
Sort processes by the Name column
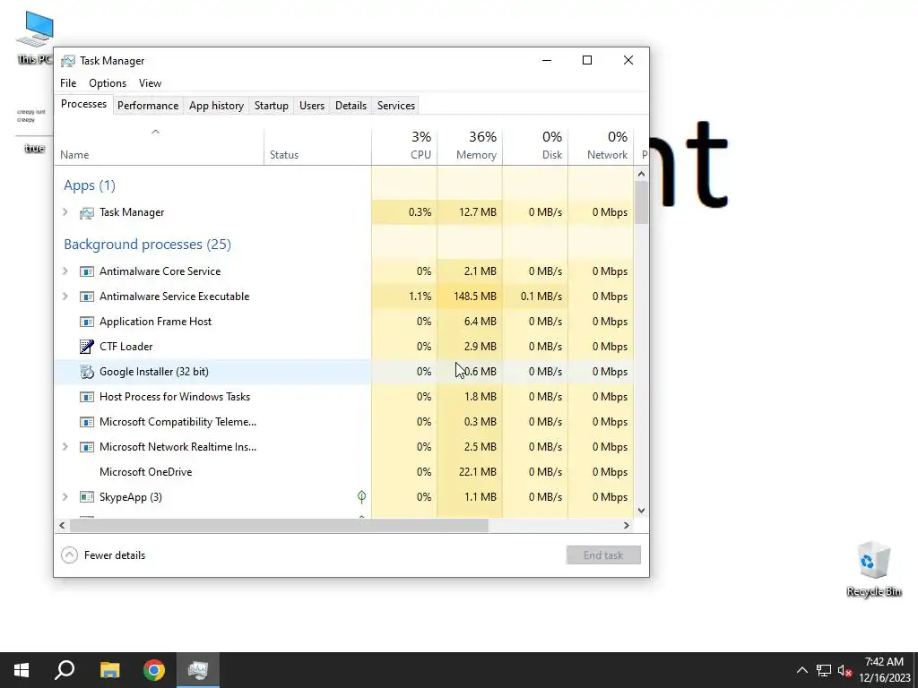pos(160,146)
